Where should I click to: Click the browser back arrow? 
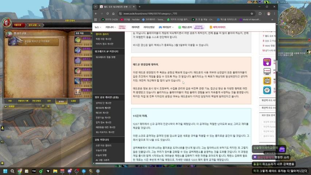coord(96,13)
